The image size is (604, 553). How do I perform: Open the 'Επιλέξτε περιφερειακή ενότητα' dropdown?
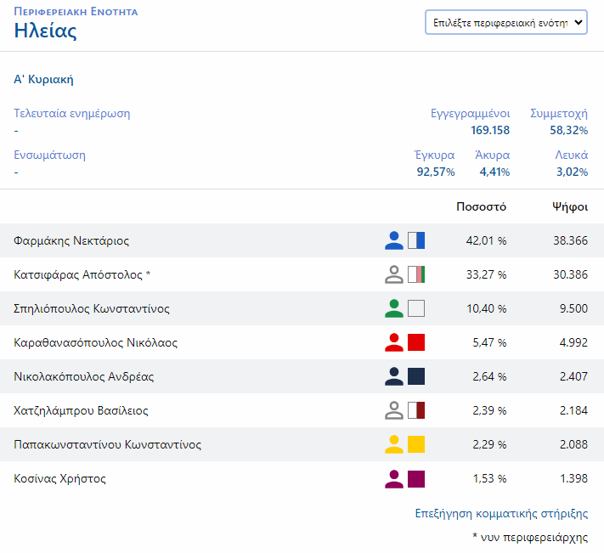(x=506, y=23)
